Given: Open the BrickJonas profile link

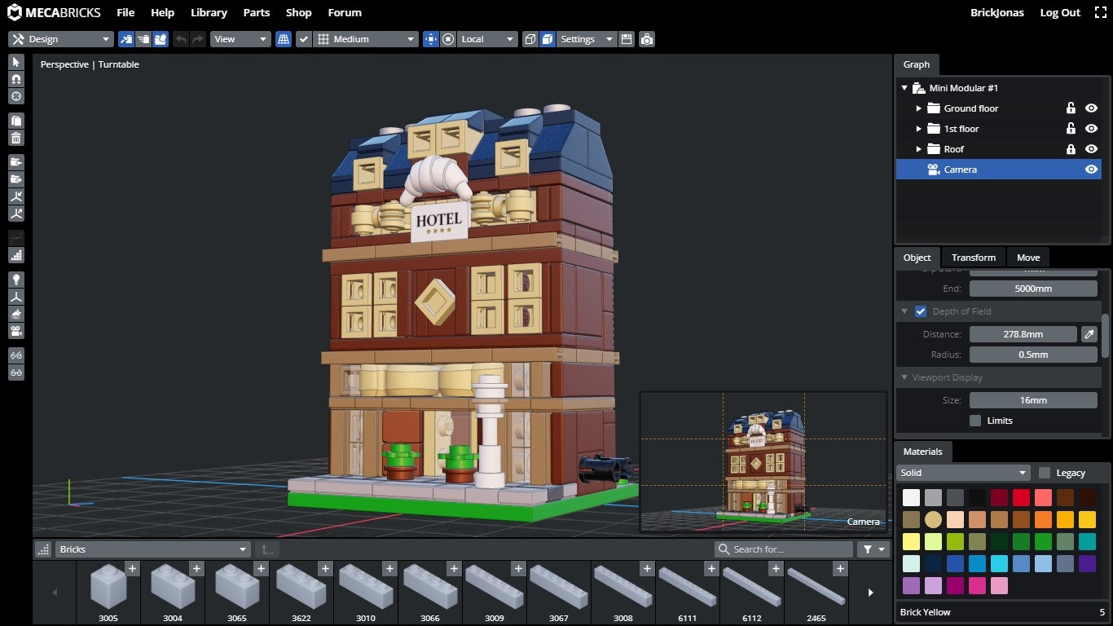Looking at the screenshot, I should [x=996, y=13].
